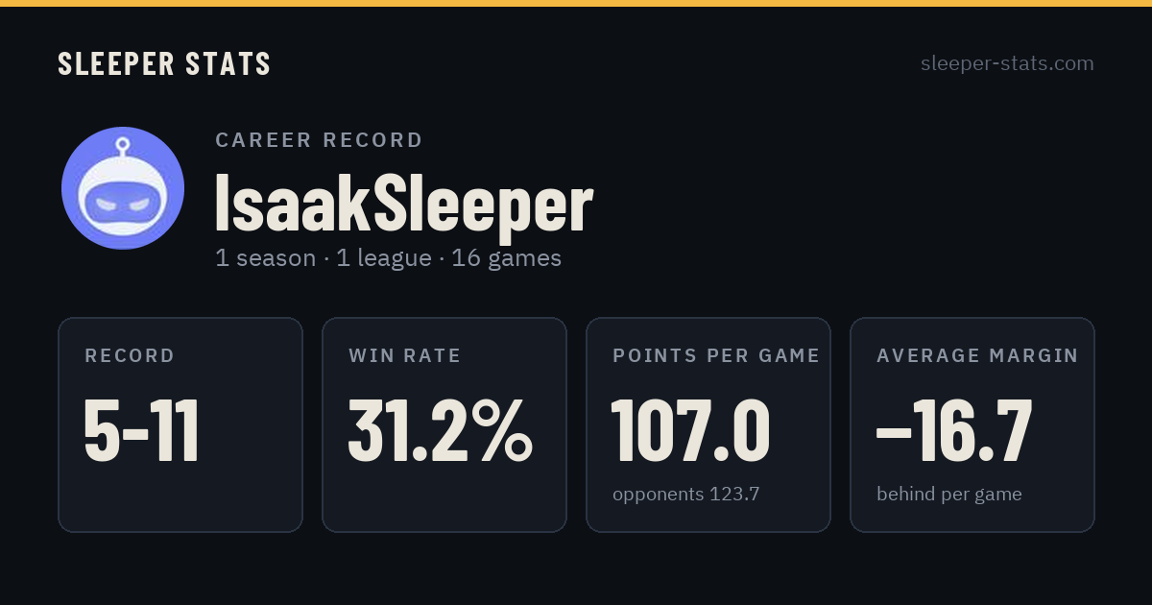
Task: Select the WIN RATE stat card
Action: [444, 424]
